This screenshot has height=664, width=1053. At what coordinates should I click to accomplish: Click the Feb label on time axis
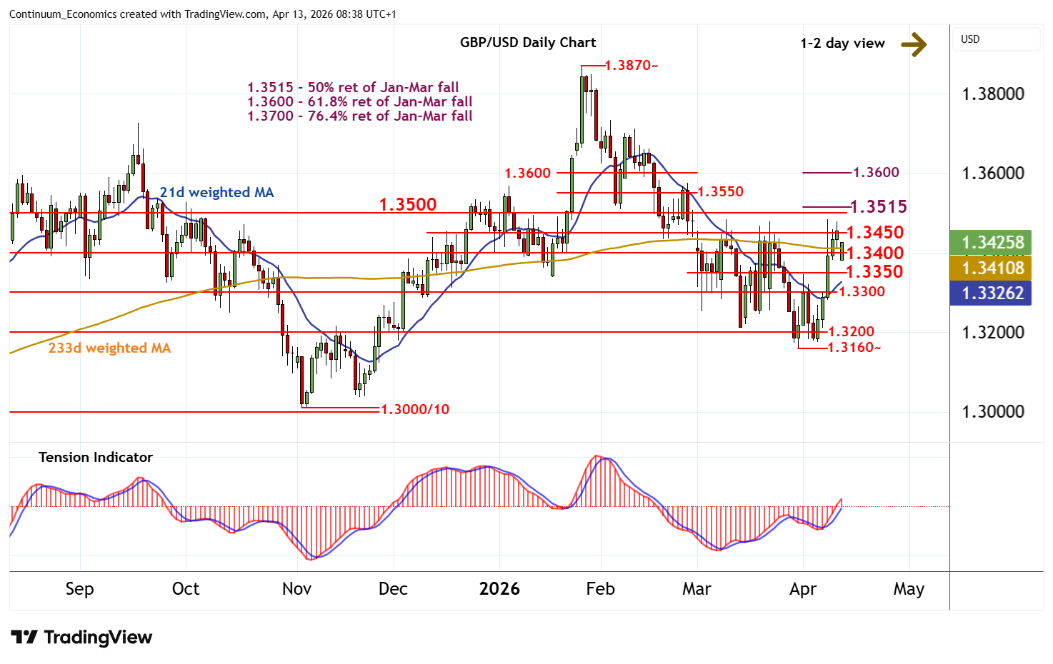tap(600, 589)
